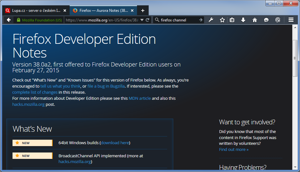Screen dimensions: 300x172
Task: Go to the home page
Action: pos(255,20)
